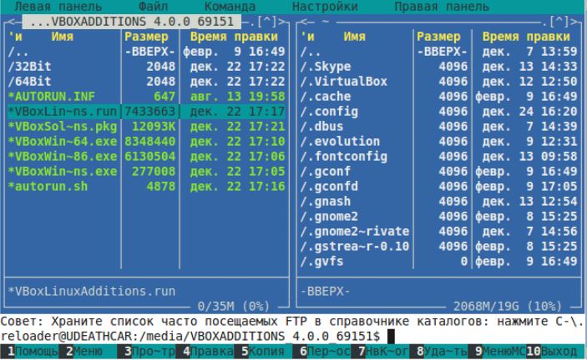
Task: Sort right panel by Имя column
Action: coord(355,37)
